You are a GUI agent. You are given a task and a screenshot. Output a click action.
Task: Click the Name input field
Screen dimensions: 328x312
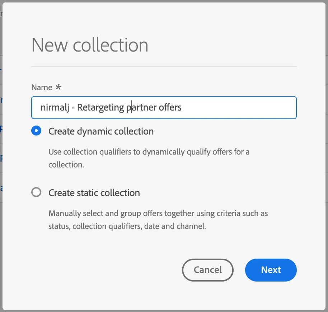click(x=164, y=108)
